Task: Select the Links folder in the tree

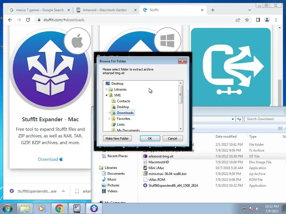Action: coord(121,125)
